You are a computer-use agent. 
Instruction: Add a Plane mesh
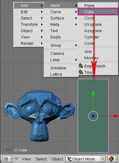tap(98, 5)
